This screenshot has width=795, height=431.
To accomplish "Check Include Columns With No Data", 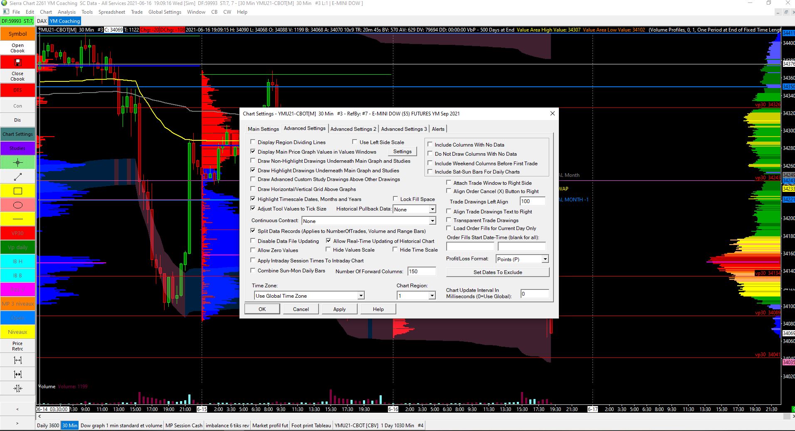I will click(430, 144).
